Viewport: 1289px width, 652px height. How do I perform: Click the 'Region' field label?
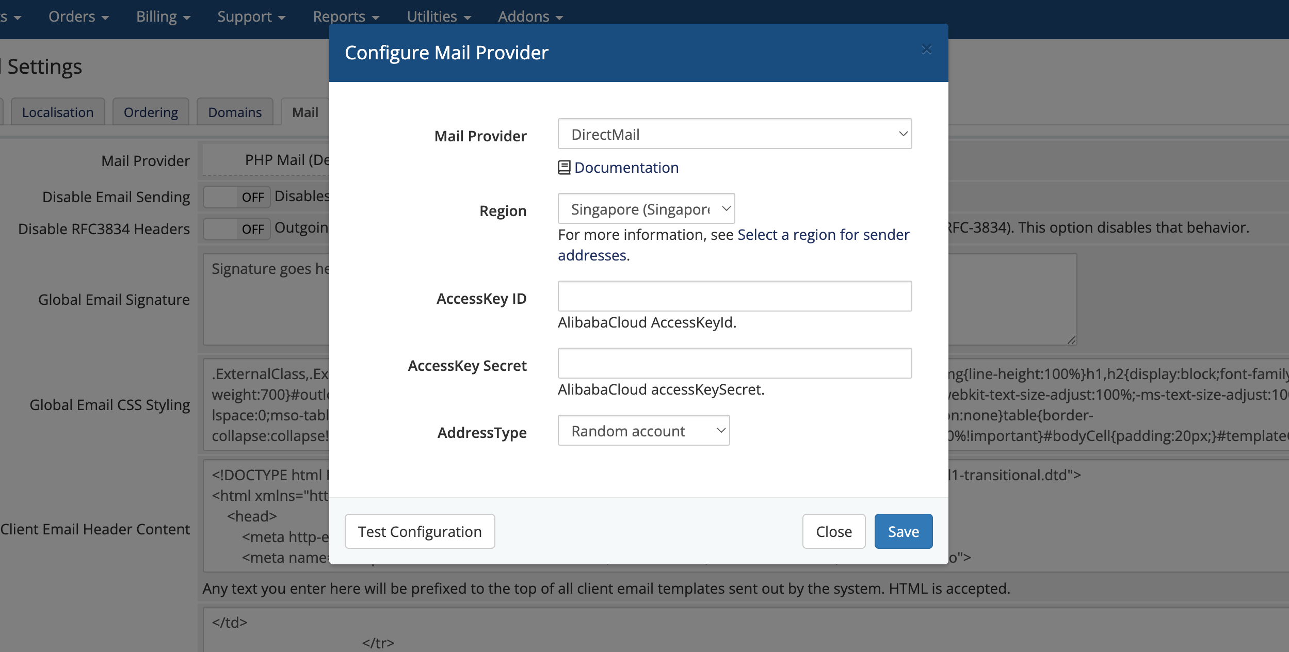tap(503, 211)
